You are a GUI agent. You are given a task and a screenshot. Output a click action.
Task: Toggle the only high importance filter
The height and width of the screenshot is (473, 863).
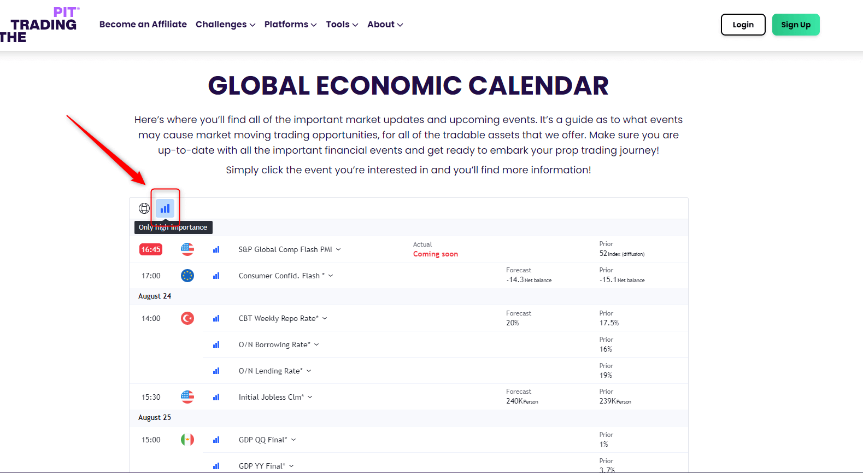click(165, 208)
